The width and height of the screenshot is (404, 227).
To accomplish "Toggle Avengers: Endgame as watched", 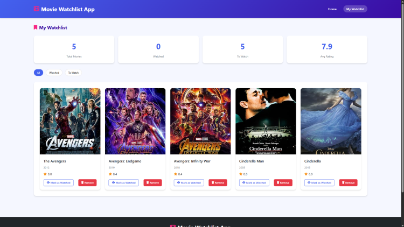I will [124, 183].
